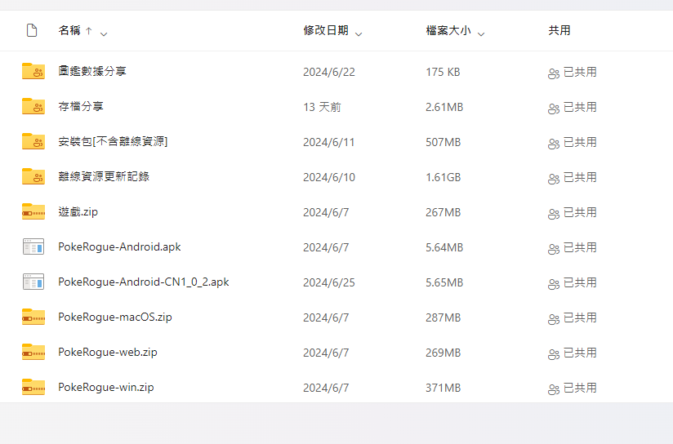This screenshot has width=673, height=444.
Task: Click the zip icon for 遊戲.zip
Action: (33, 211)
